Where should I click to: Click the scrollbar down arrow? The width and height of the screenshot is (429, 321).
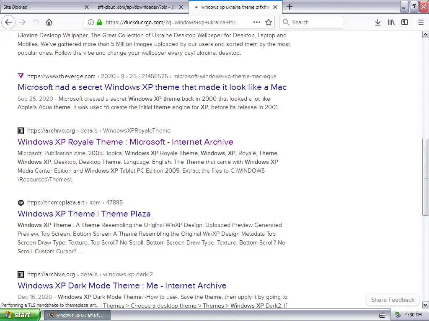point(426,305)
